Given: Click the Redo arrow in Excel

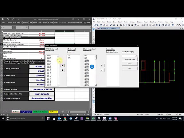Looking at the screenshot, I should pyautogui.click(x=13, y=19).
